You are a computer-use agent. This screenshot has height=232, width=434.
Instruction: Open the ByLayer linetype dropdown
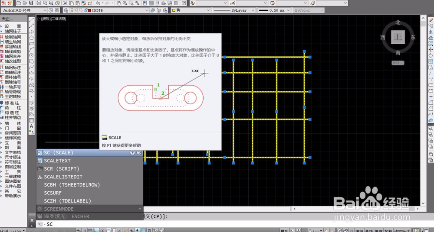(253, 10)
